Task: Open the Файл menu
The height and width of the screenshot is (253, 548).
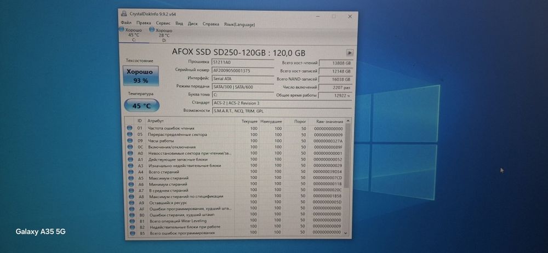Action: (126, 24)
